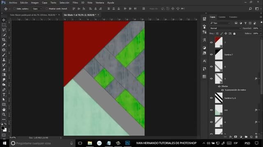Open the Edit Toolbar three-dots menu

4,120
